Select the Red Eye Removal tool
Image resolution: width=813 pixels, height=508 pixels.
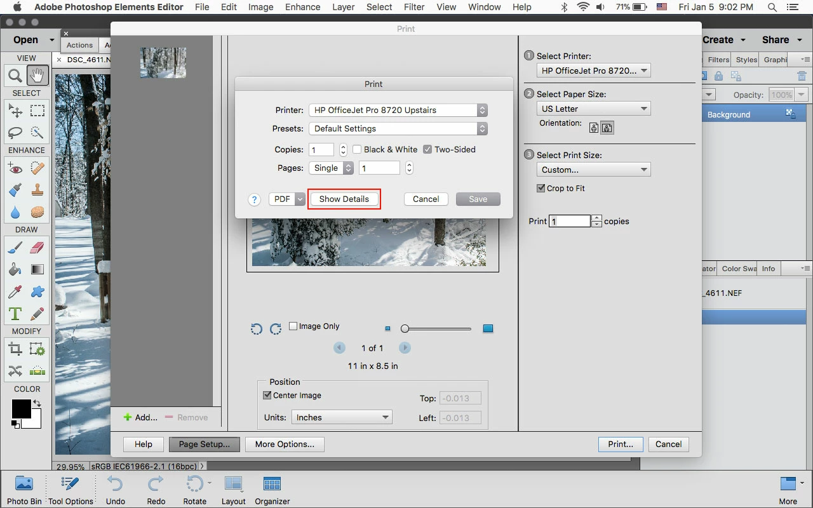[15, 168]
